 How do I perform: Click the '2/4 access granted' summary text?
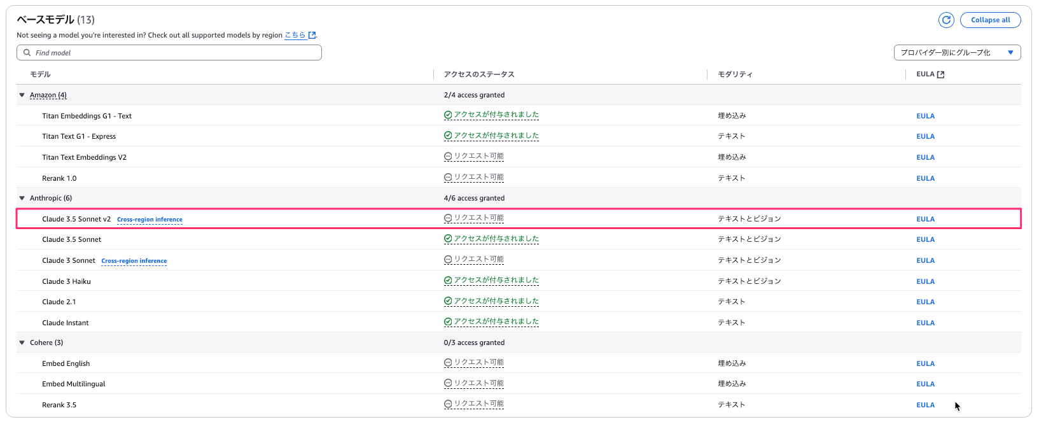click(474, 95)
